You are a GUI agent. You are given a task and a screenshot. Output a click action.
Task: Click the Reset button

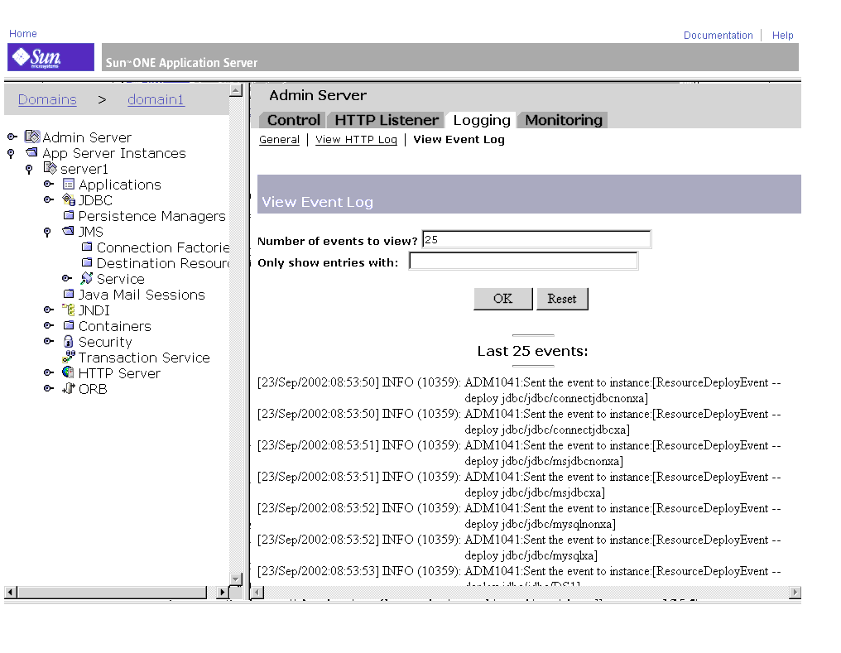(x=562, y=299)
